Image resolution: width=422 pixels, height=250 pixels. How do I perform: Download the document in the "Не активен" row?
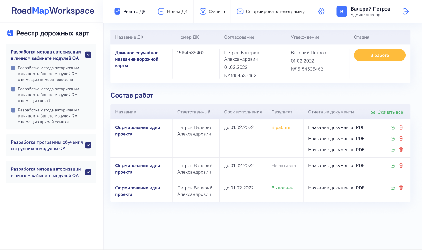(393, 165)
